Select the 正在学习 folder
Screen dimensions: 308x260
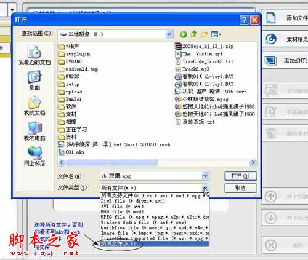[x=73, y=130]
